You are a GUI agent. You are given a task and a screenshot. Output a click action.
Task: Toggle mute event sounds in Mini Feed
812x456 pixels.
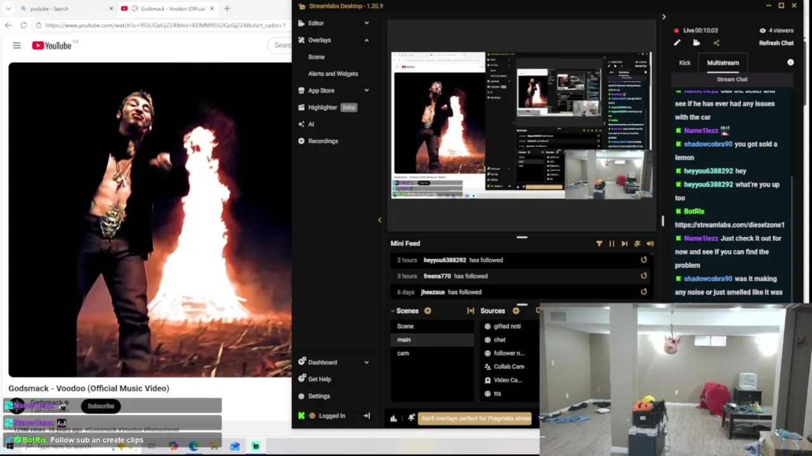[637, 243]
